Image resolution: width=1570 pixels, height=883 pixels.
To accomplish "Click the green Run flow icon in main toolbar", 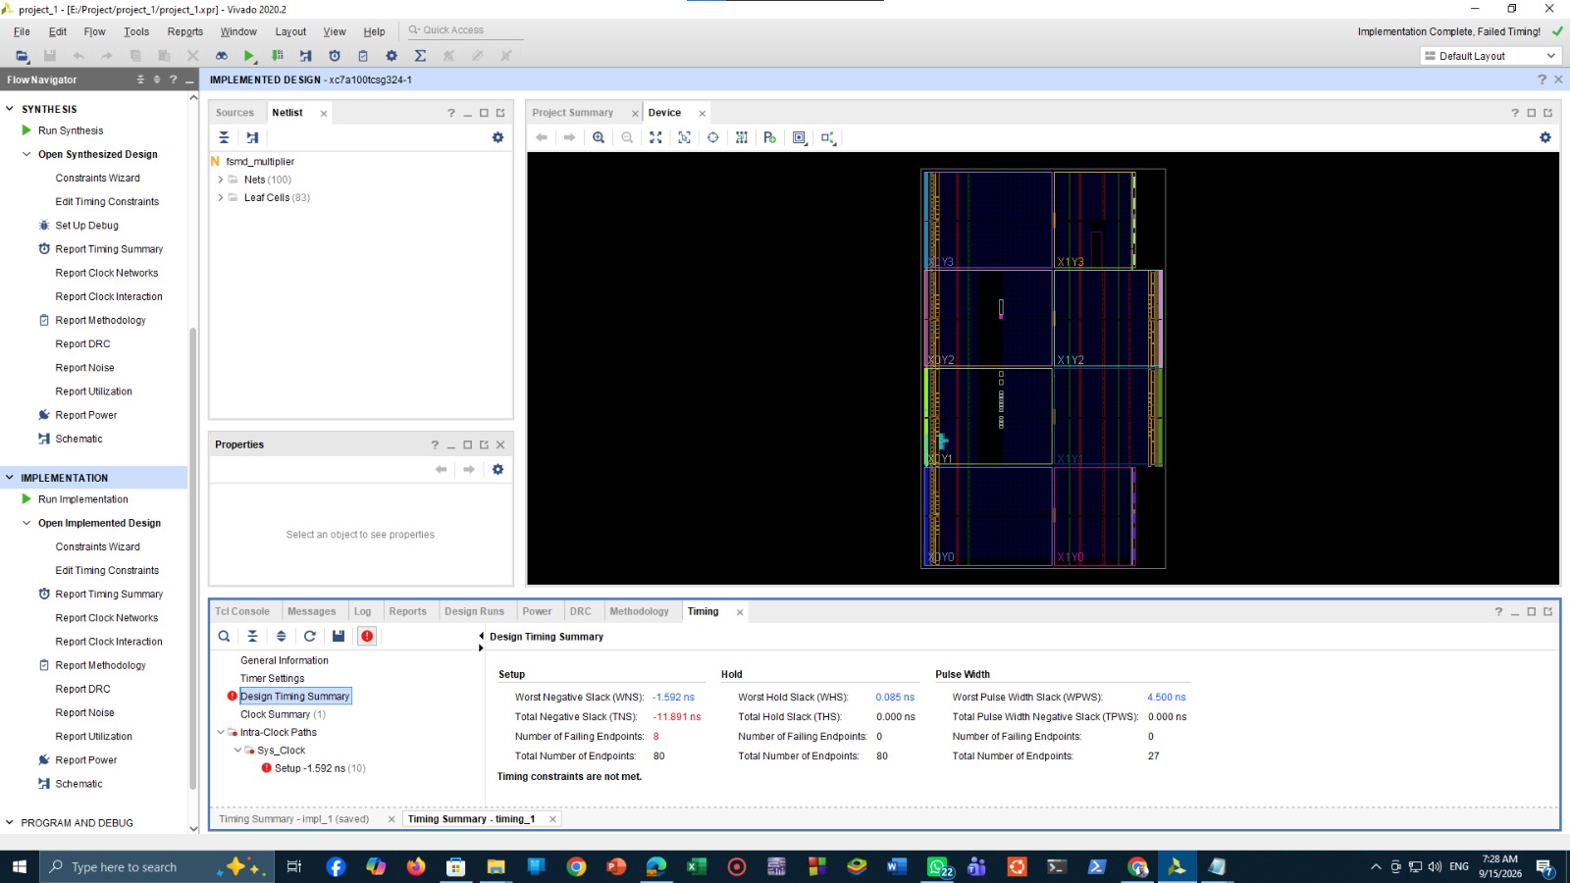I will tap(249, 56).
